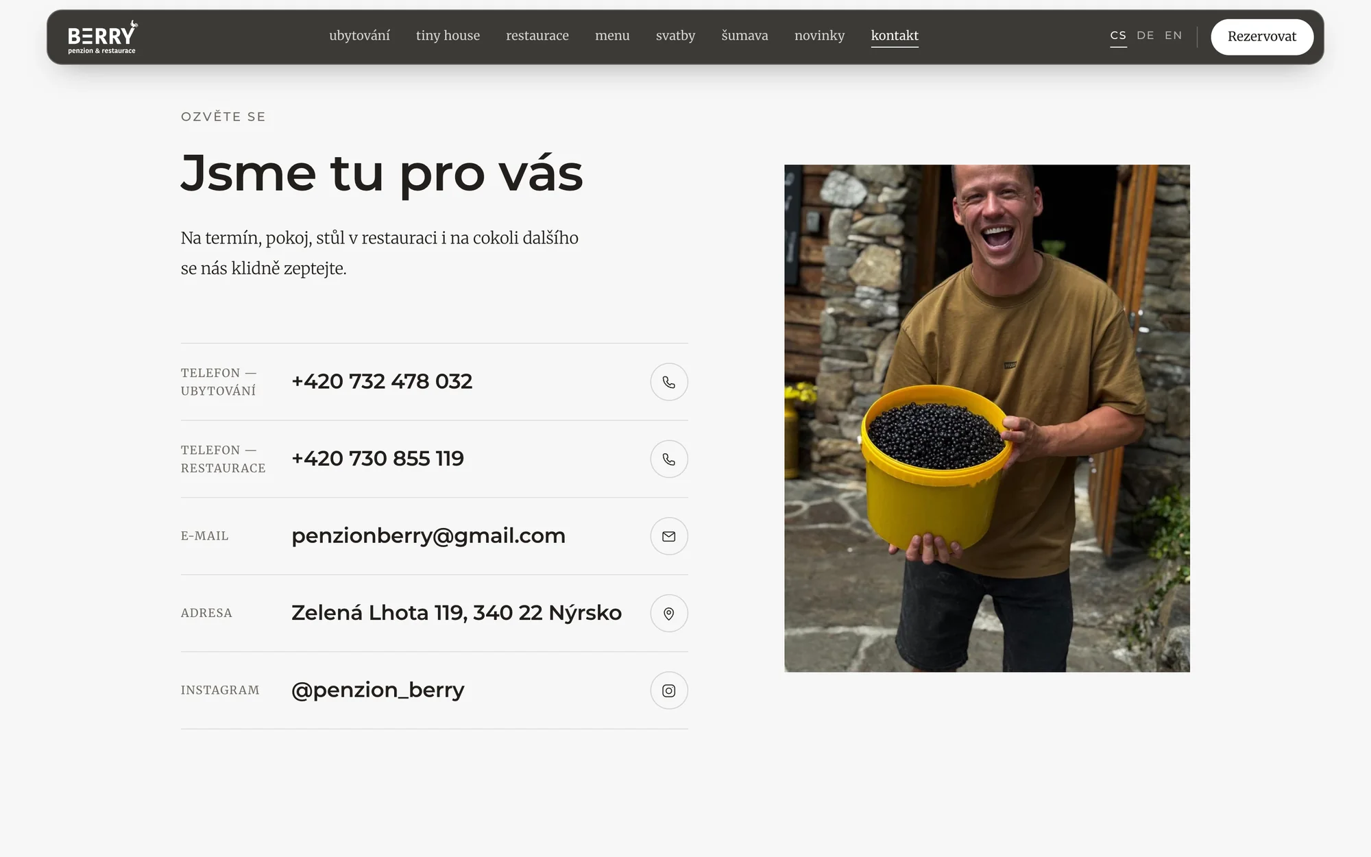Click the Berry penzion & restaurace logo
This screenshot has width=1371, height=857.
click(102, 37)
